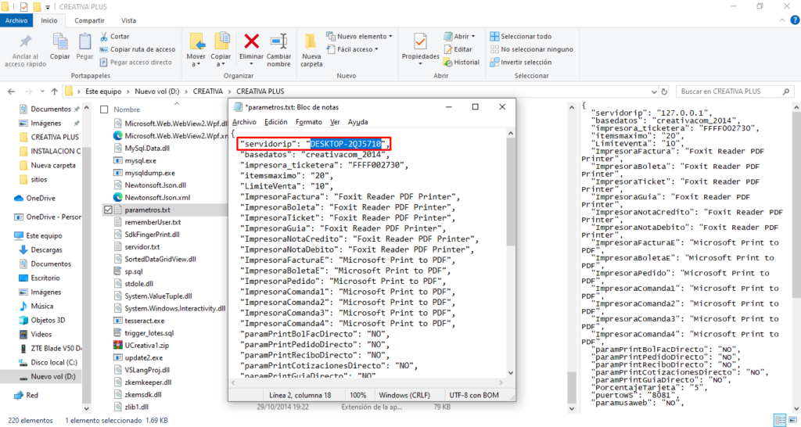The width and height of the screenshot is (801, 427).
Task: Click the quick access toolbar dropdown arrow
Action: click(x=48, y=7)
